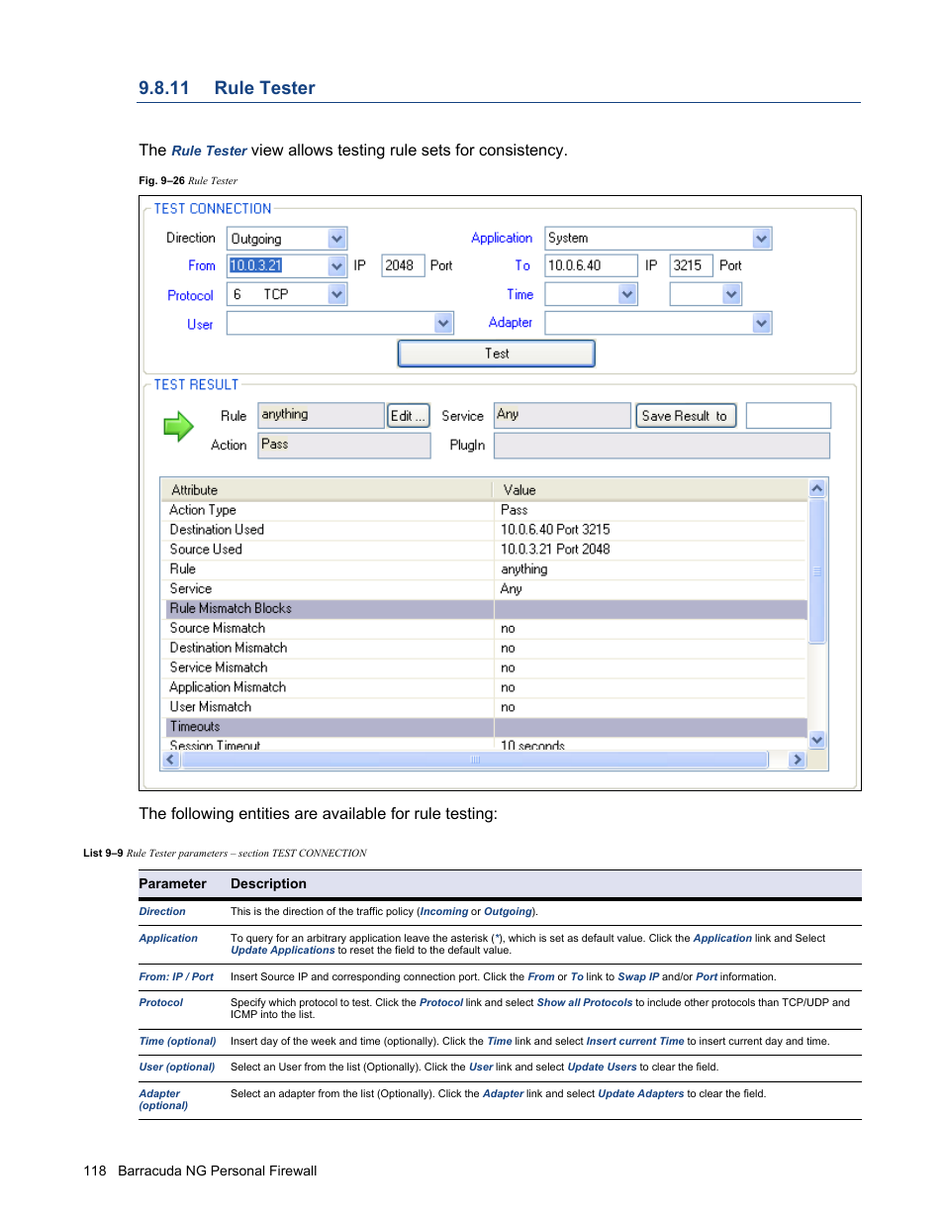Click the To link label
The height and width of the screenshot is (1223, 944).
[x=522, y=265]
